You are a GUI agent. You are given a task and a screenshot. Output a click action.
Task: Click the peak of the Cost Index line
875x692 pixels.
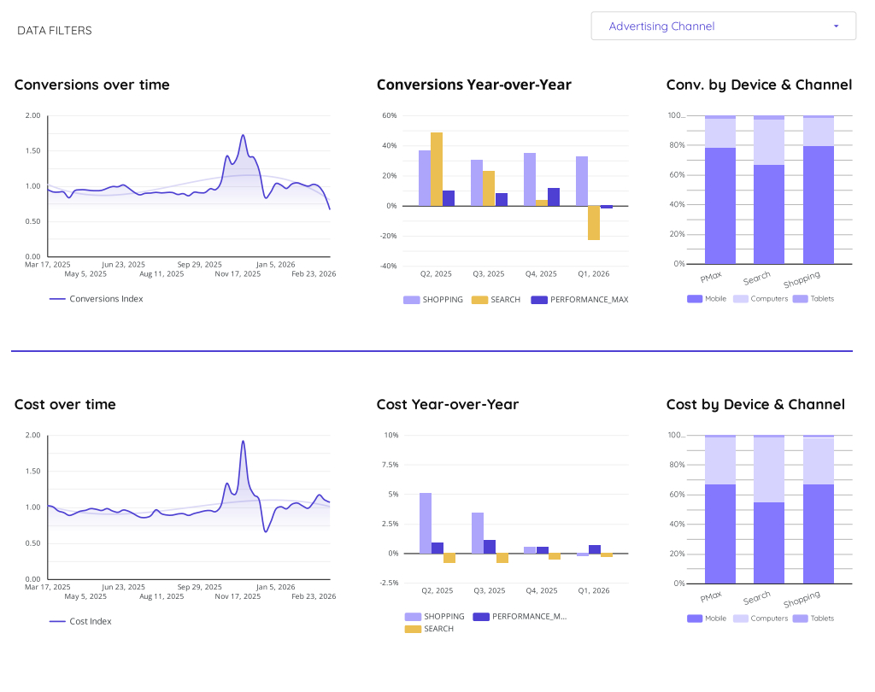click(243, 442)
